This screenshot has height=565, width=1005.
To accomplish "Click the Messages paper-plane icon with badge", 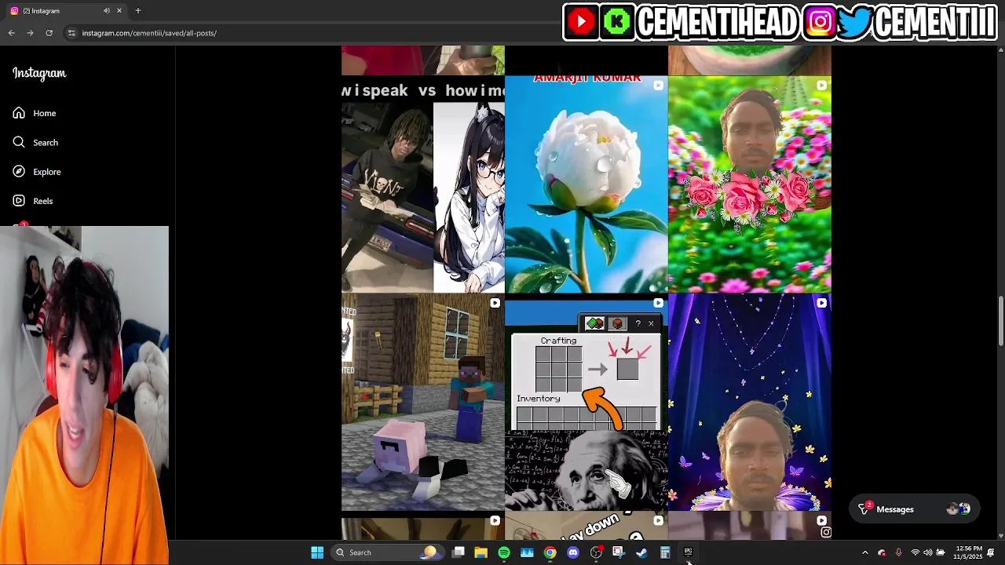I will pos(864,508).
